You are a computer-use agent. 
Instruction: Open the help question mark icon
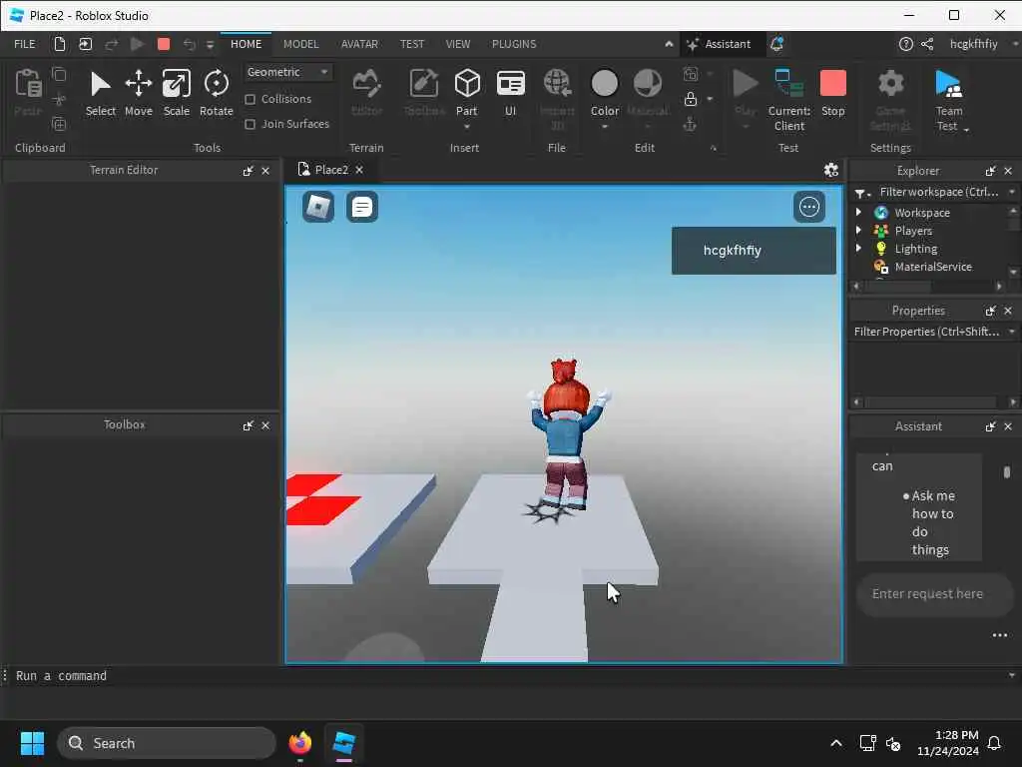(905, 44)
